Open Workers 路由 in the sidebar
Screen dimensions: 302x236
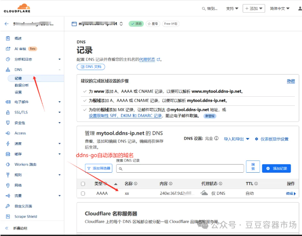pyautogui.click(x=25, y=164)
